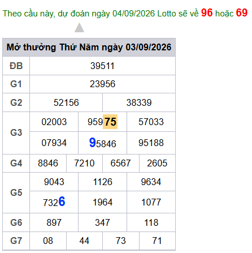Select G4 number 6567
252x253 pixels.
tap(120, 163)
